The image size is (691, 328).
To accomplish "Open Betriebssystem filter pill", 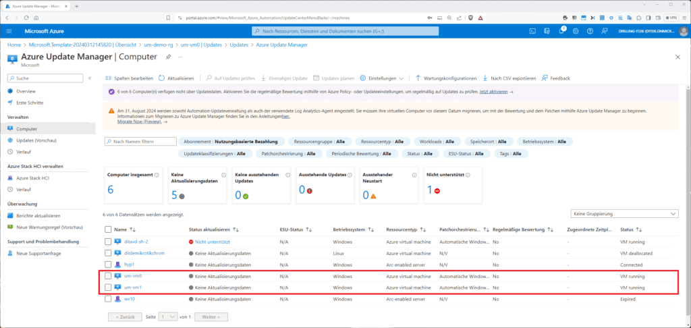I will (545, 142).
